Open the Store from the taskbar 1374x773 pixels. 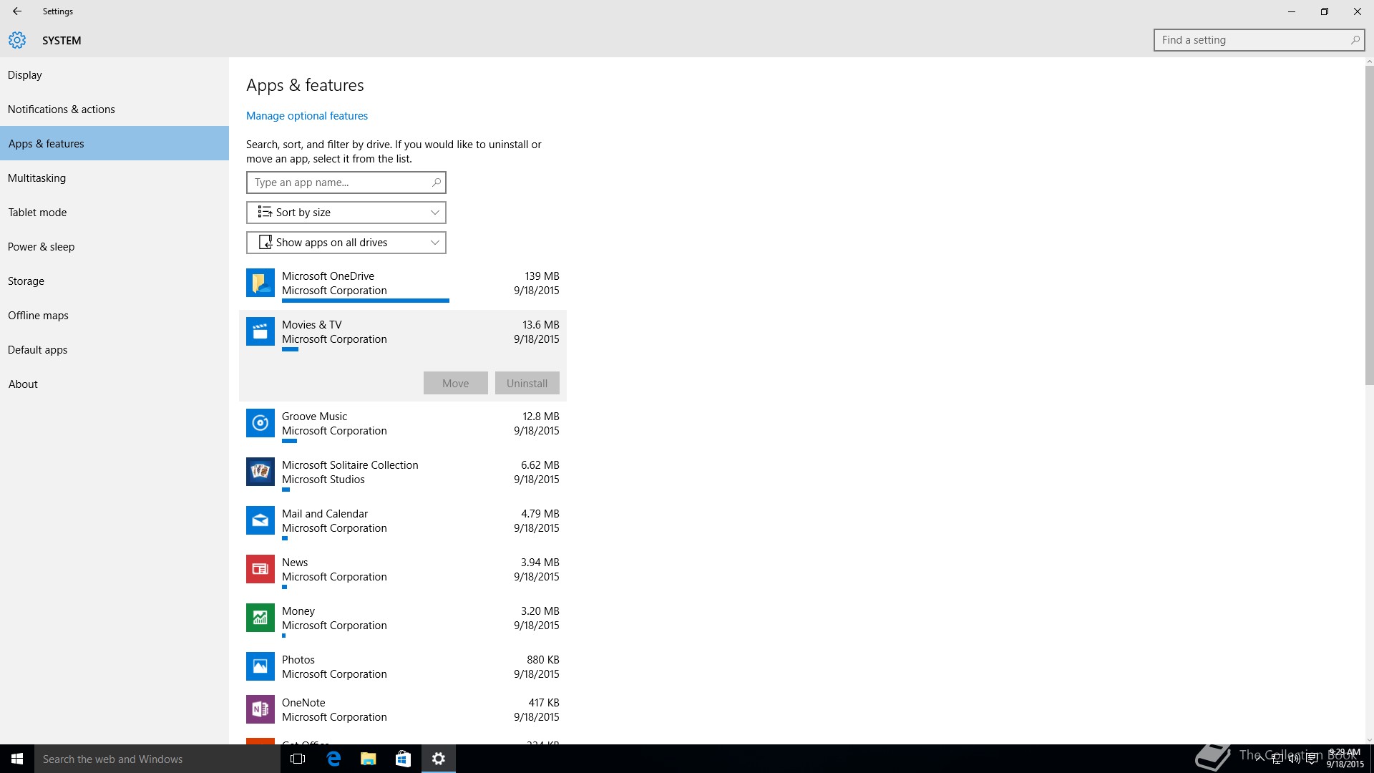(403, 759)
